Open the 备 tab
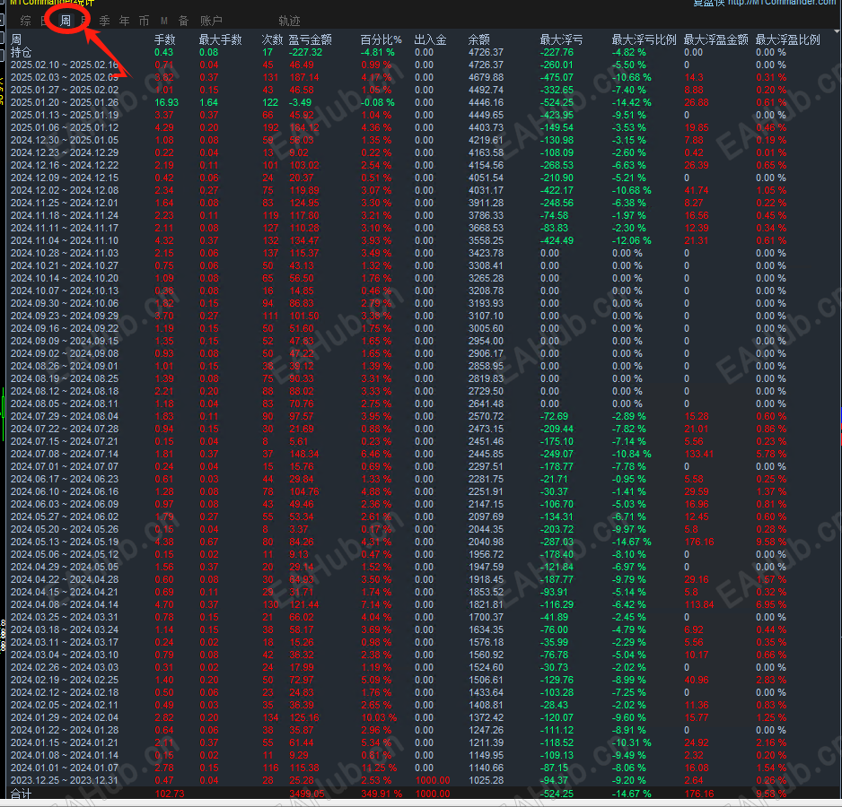The height and width of the screenshot is (807, 842). click(184, 21)
